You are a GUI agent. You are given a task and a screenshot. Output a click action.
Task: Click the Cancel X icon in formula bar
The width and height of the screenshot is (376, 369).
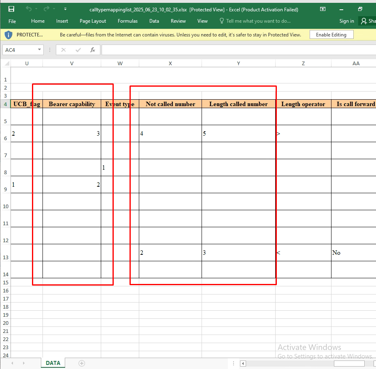[x=64, y=50]
